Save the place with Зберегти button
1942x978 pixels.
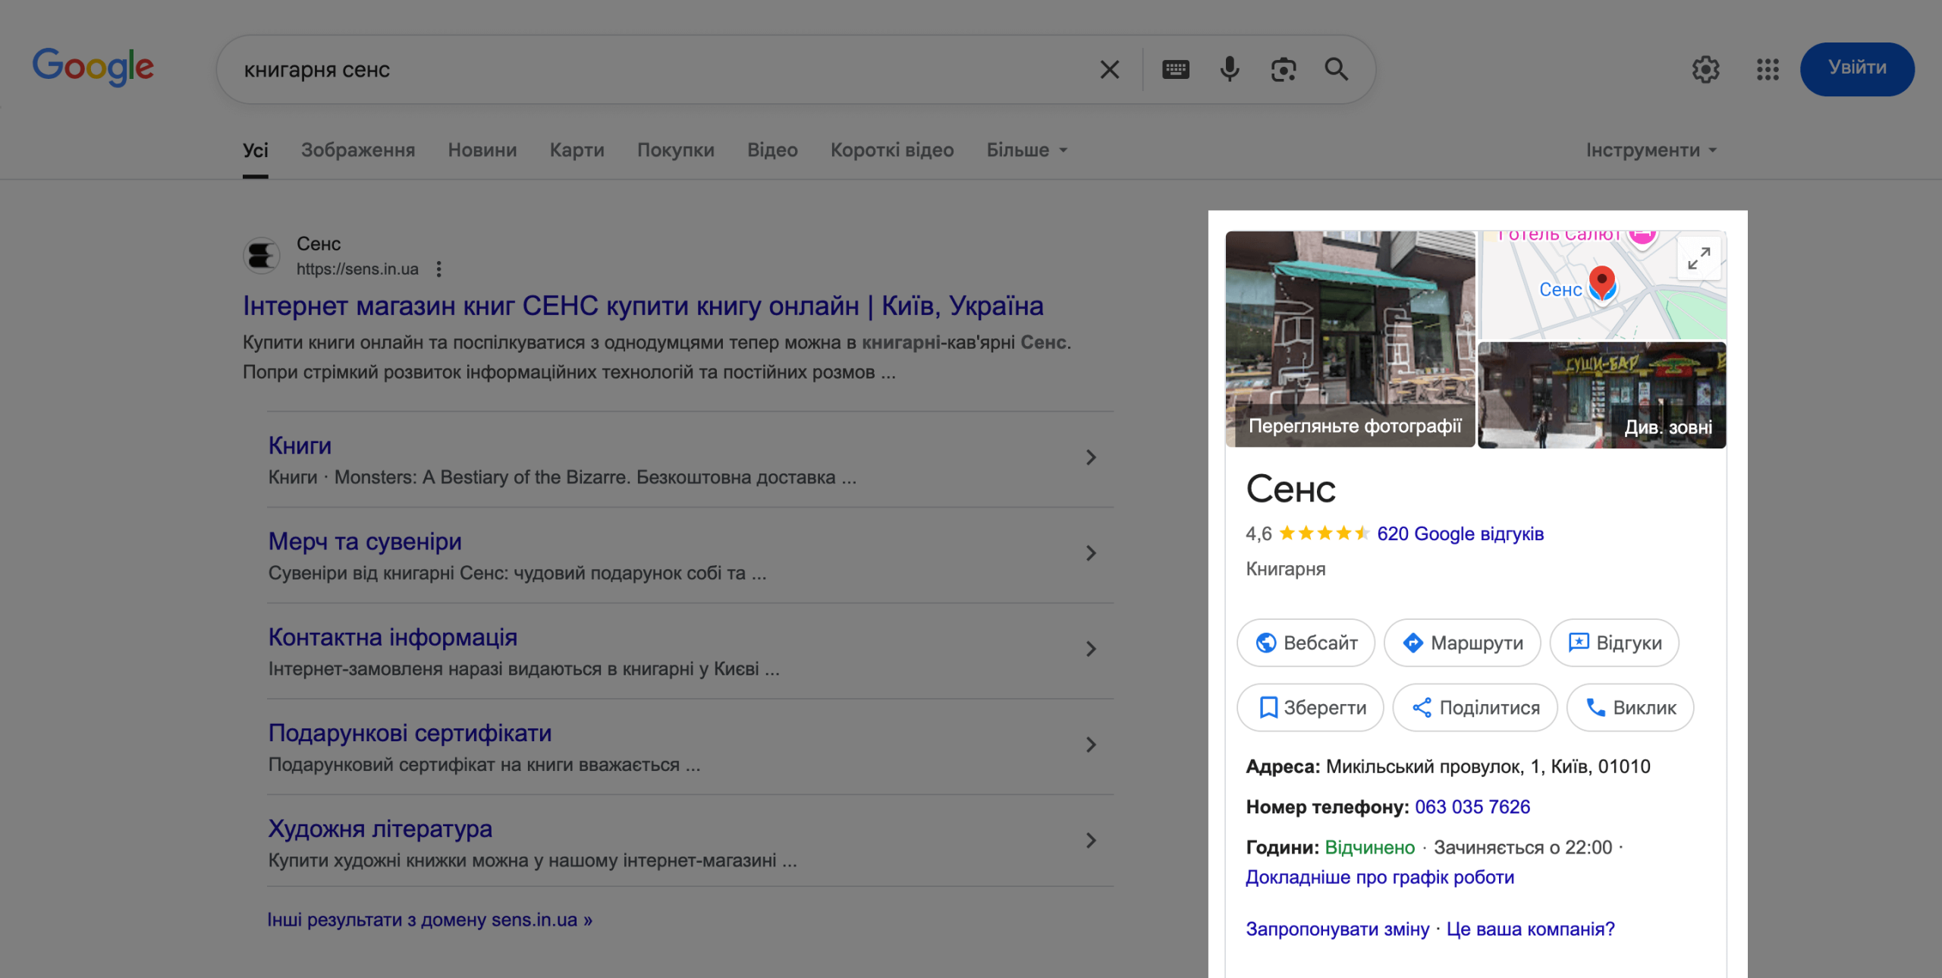1310,707
